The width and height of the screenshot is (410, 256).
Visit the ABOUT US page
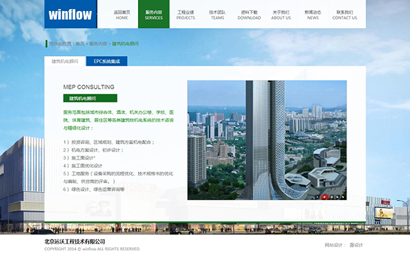(x=281, y=15)
